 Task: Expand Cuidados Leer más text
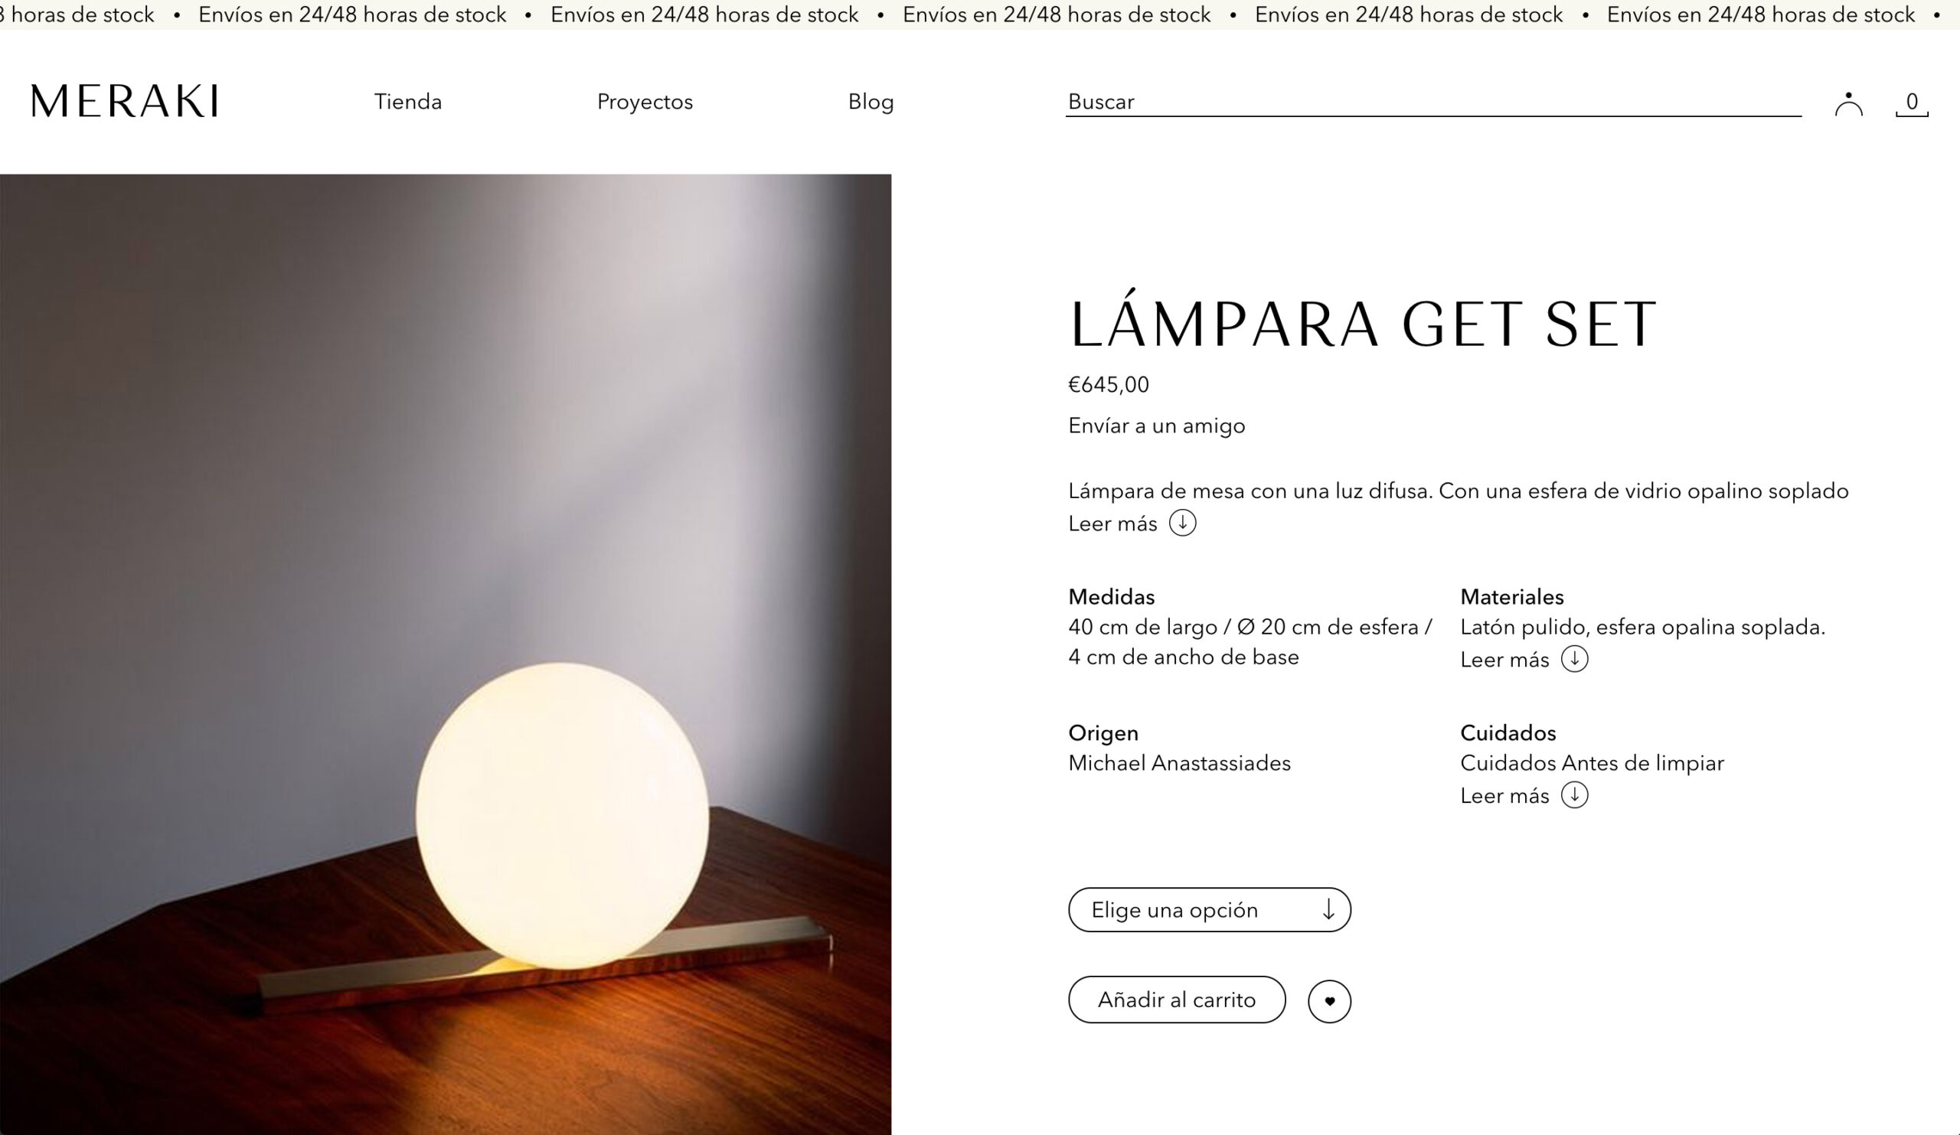(1504, 796)
